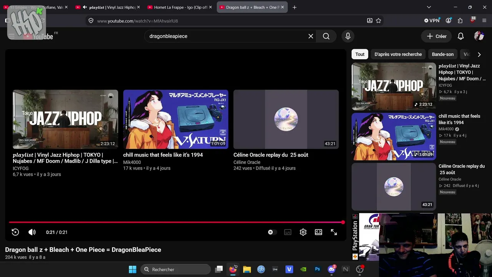
Task: Open the extensions puzzle icon
Action: [x=460, y=21]
